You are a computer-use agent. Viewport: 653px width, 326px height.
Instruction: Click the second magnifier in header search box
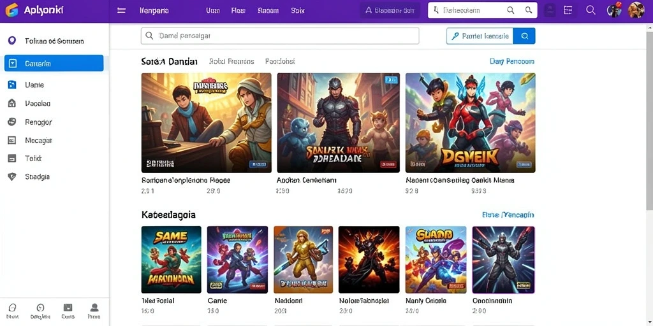(x=529, y=10)
